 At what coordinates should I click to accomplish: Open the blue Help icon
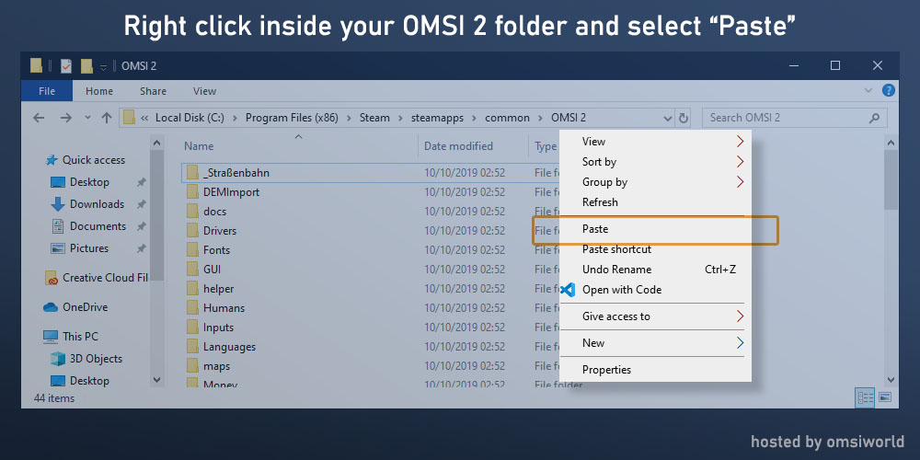(889, 91)
